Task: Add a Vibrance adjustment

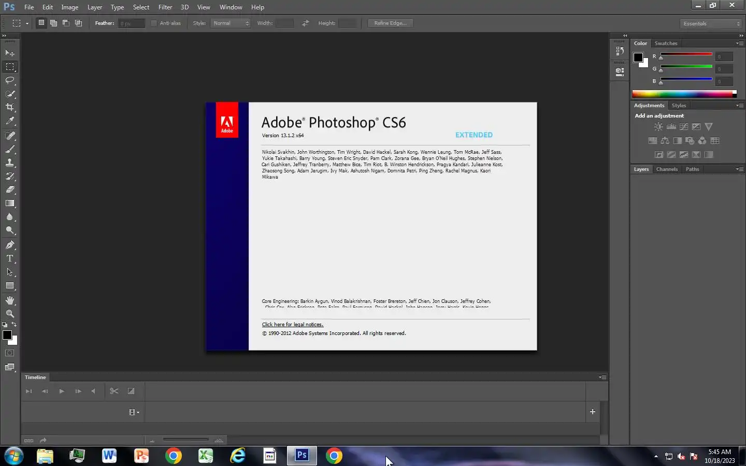Action: click(x=709, y=127)
